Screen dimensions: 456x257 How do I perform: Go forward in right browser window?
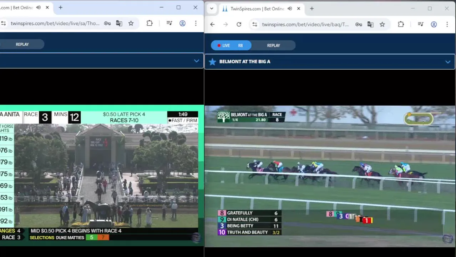tap(226, 24)
